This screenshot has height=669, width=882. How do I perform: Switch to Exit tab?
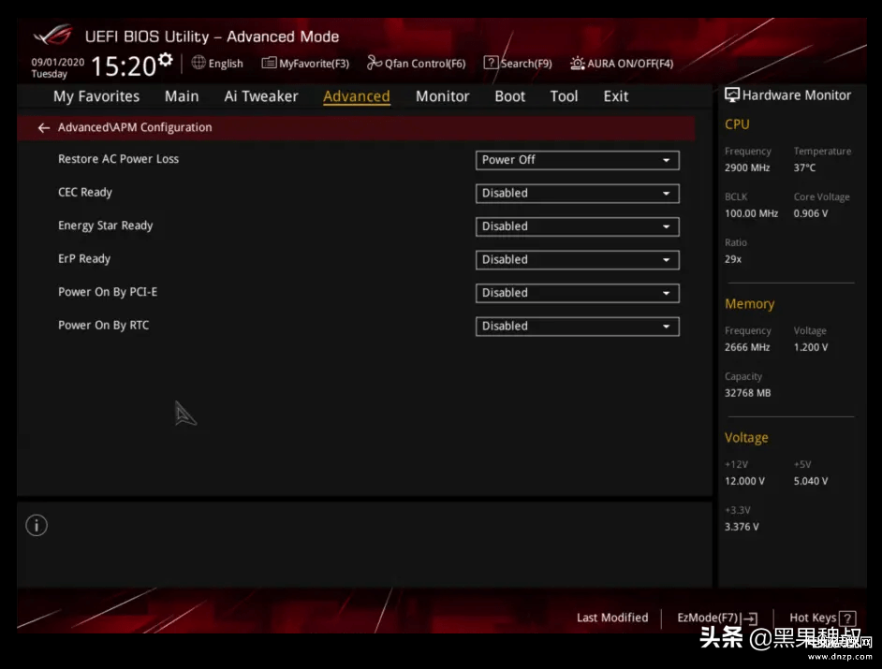point(615,96)
